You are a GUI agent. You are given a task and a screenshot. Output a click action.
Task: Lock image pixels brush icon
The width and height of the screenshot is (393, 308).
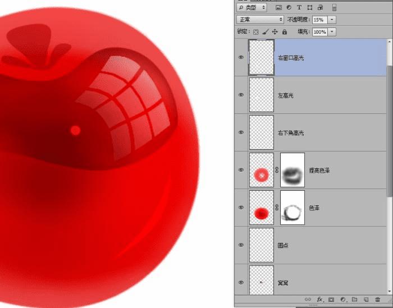266,32
